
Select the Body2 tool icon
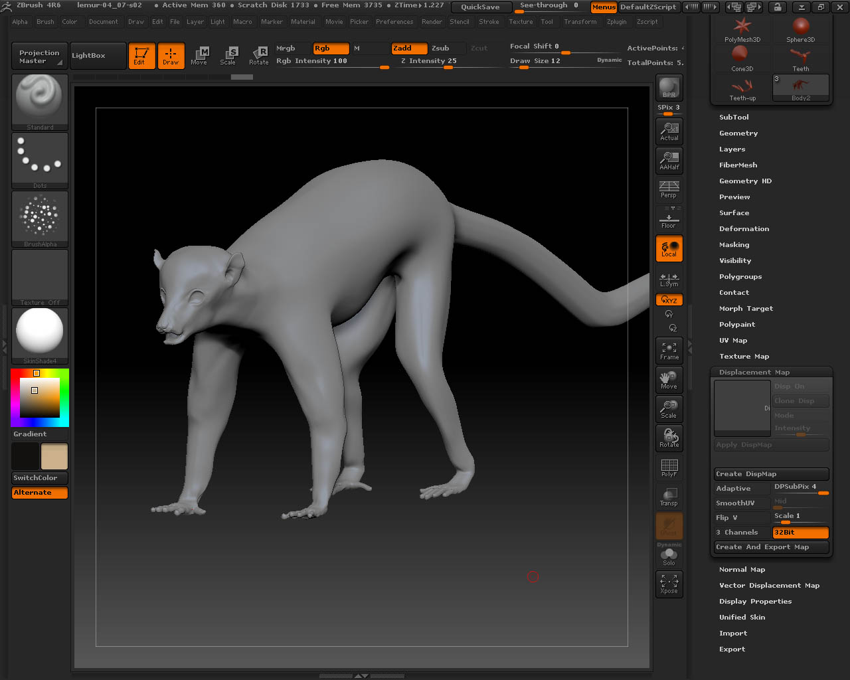(x=801, y=88)
